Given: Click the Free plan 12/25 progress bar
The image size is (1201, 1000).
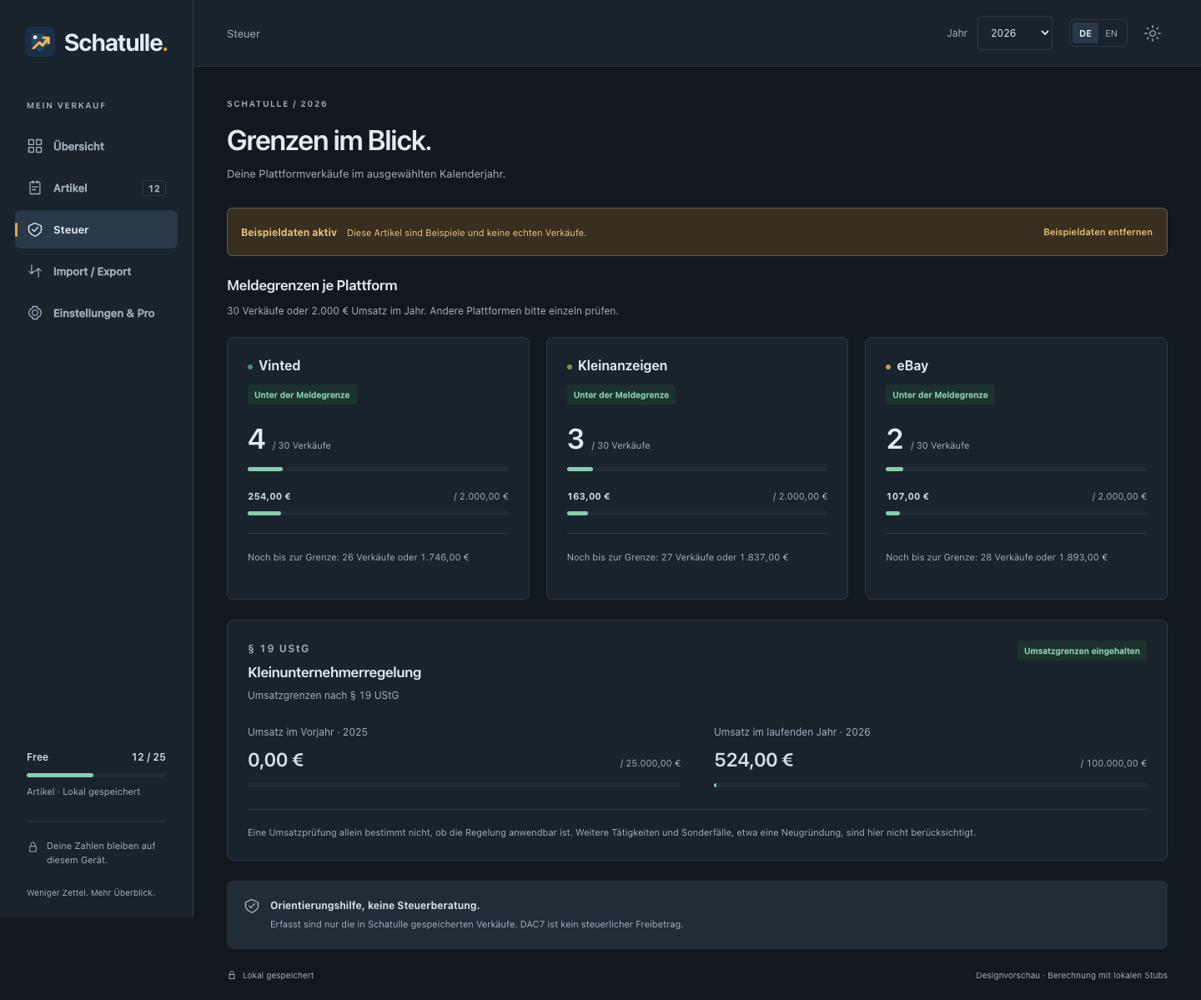Looking at the screenshot, I should point(96,775).
